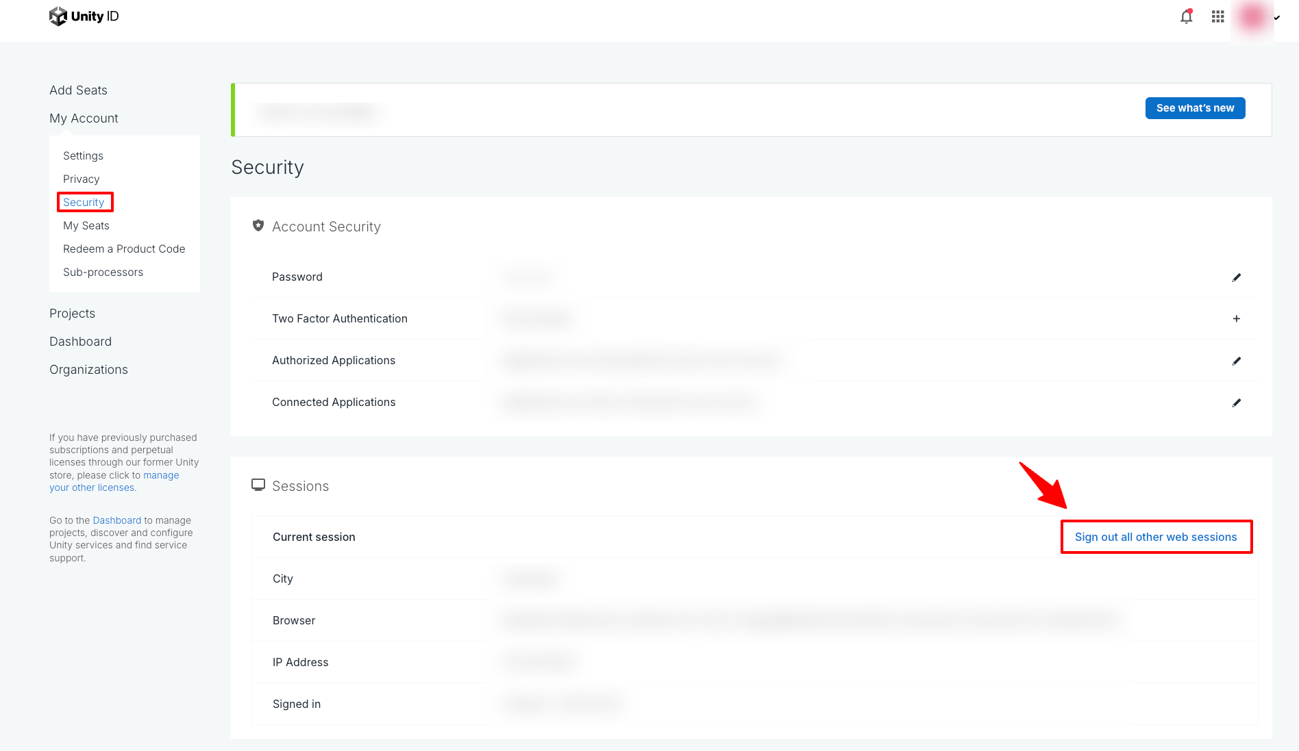Image resolution: width=1299 pixels, height=751 pixels.
Task: Collapse the My Account sidebar section
Action: (x=84, y=118)
